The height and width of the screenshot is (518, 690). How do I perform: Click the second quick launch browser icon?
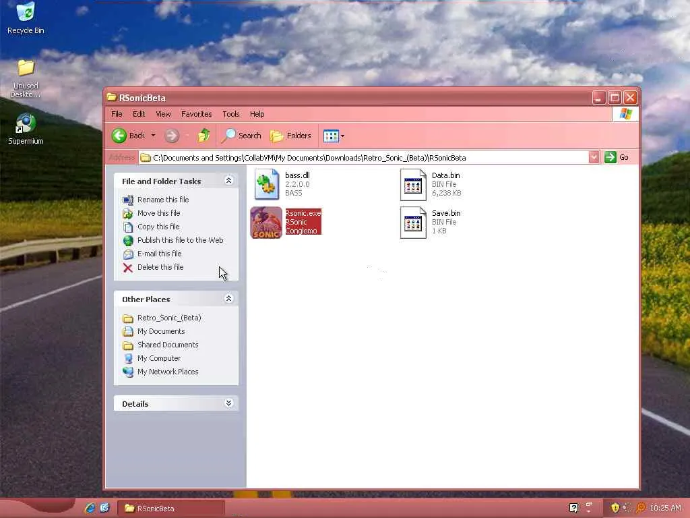[104, 508]
